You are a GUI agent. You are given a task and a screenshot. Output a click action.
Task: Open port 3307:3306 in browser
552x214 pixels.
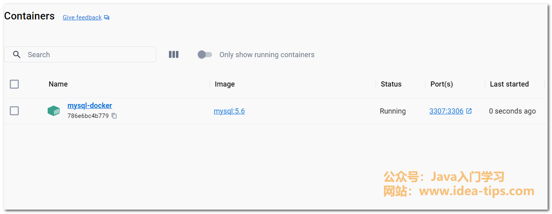point(446,111)
